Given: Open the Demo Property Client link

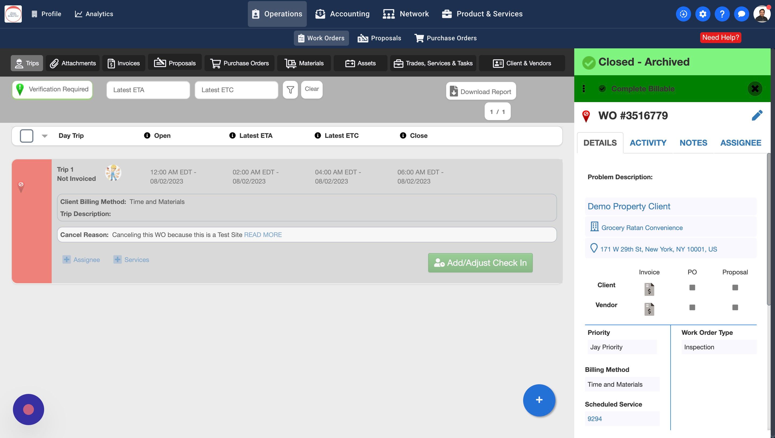Looking at the screenshot, I should [x=629, y=206].
